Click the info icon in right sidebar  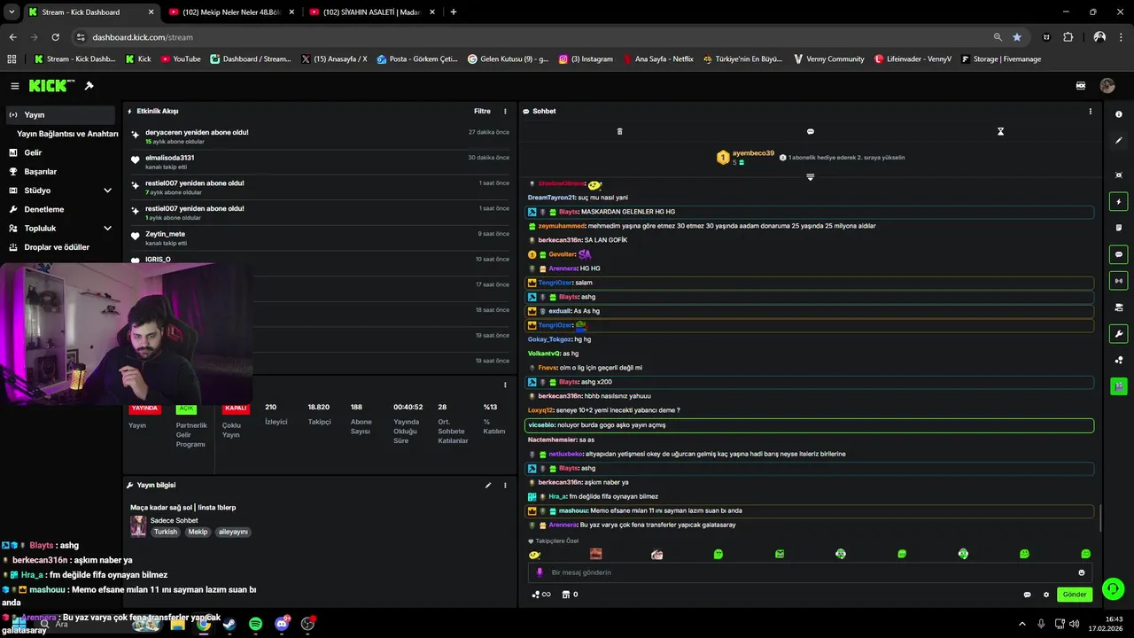[1119, 114]
